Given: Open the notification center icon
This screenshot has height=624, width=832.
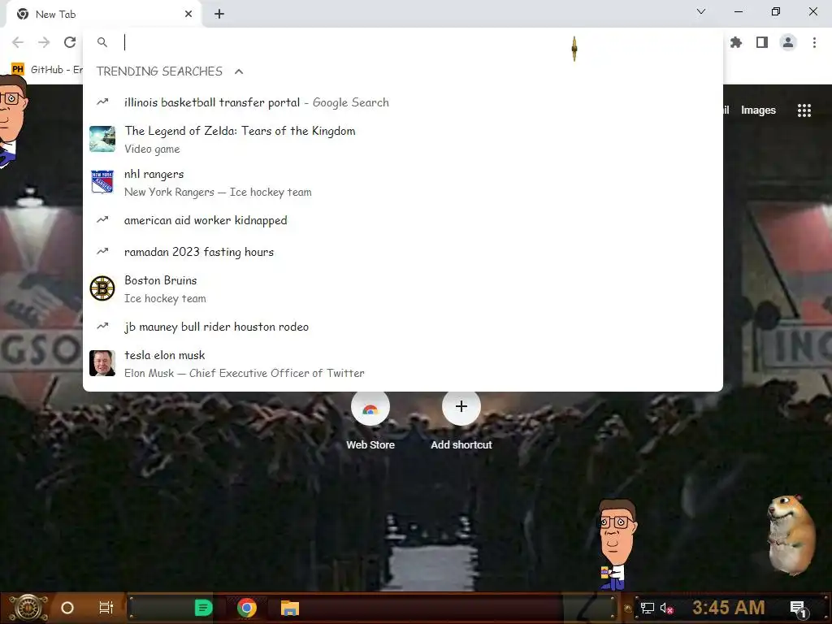Looking at the screenshot, I should coord(798,609).
